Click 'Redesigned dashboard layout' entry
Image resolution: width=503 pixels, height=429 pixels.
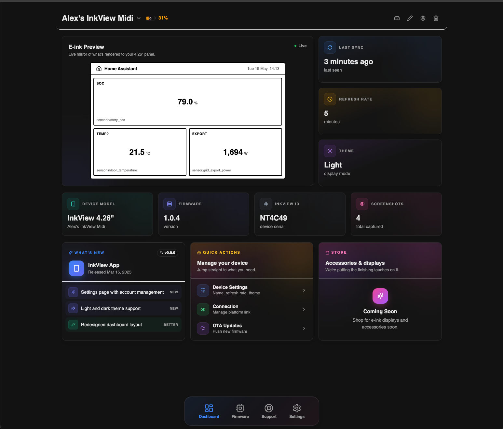point(124,325)
